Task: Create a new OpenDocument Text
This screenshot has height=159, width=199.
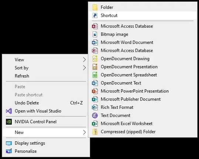Action: pos(143,83)
